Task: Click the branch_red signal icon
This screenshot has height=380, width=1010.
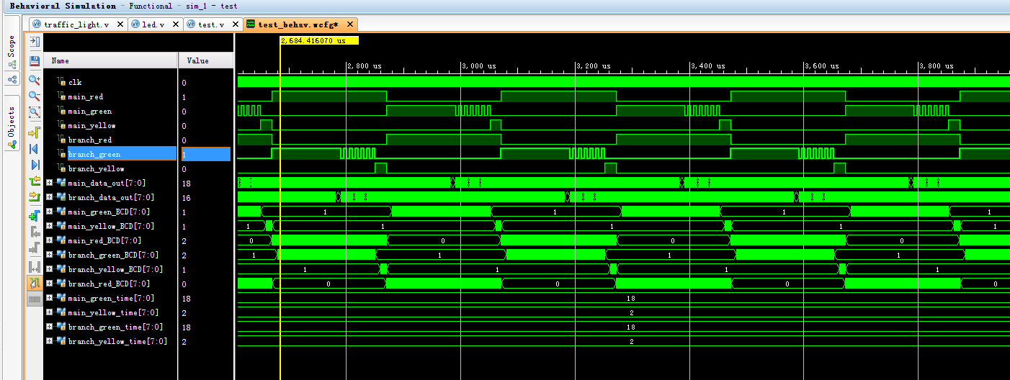Action: pos(62,140)
